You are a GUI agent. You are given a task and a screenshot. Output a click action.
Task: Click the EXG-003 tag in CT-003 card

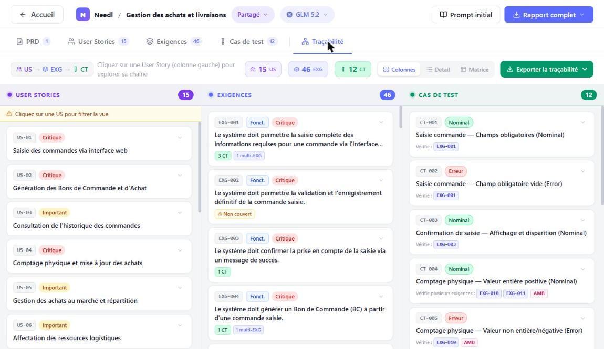pyautogui.click(x=446, y=244)
